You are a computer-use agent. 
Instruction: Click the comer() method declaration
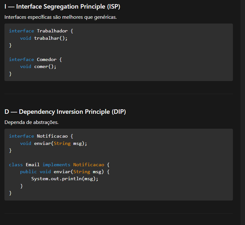click(45, 66)
